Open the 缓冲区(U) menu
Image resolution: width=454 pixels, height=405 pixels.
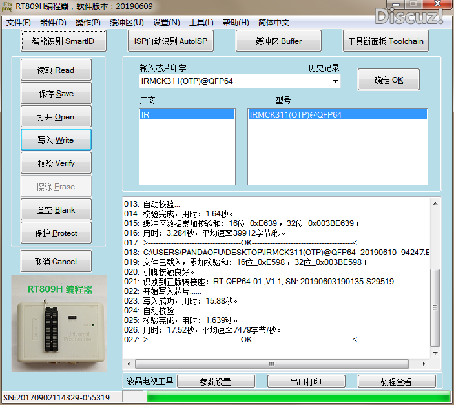click(127, 23)
